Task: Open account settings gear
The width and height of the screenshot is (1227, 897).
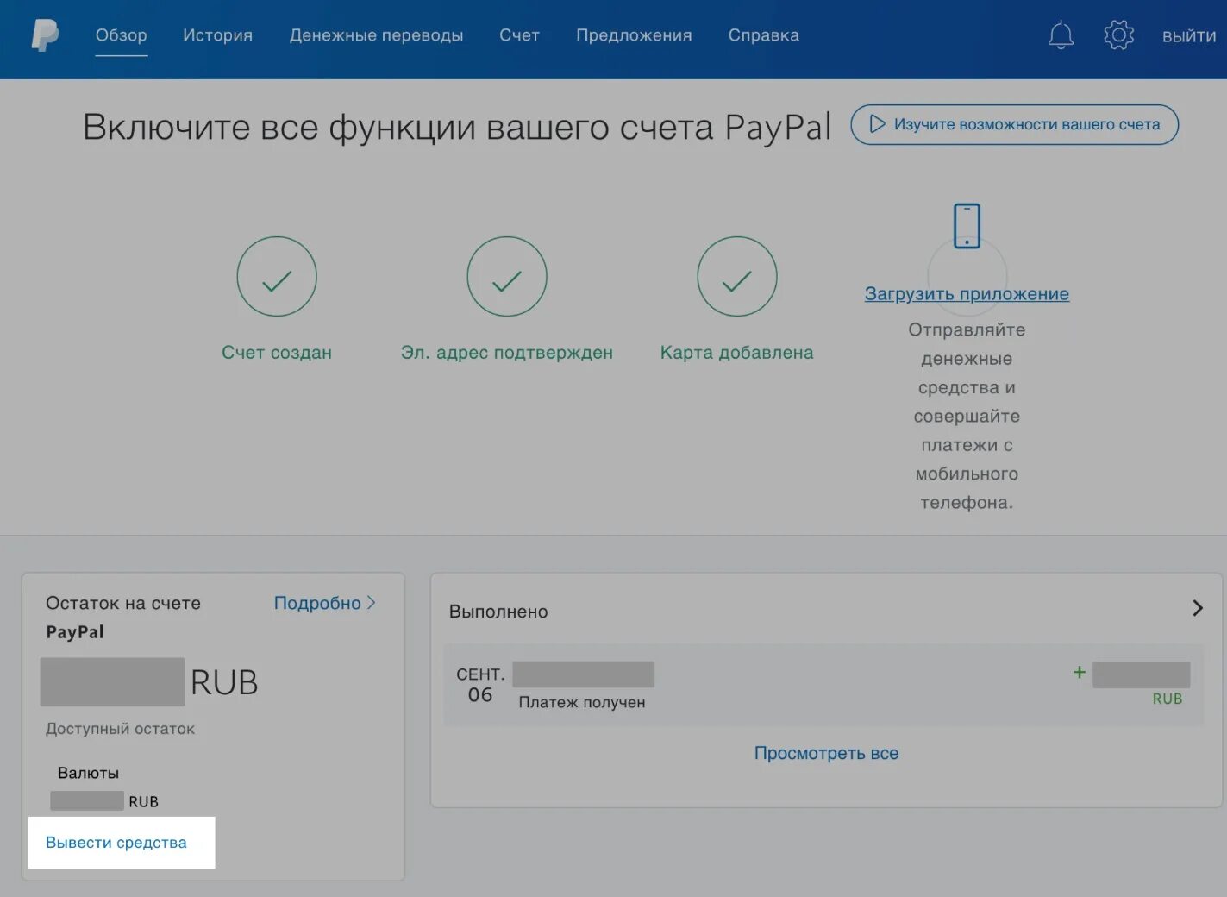Action: point(1118,35)
